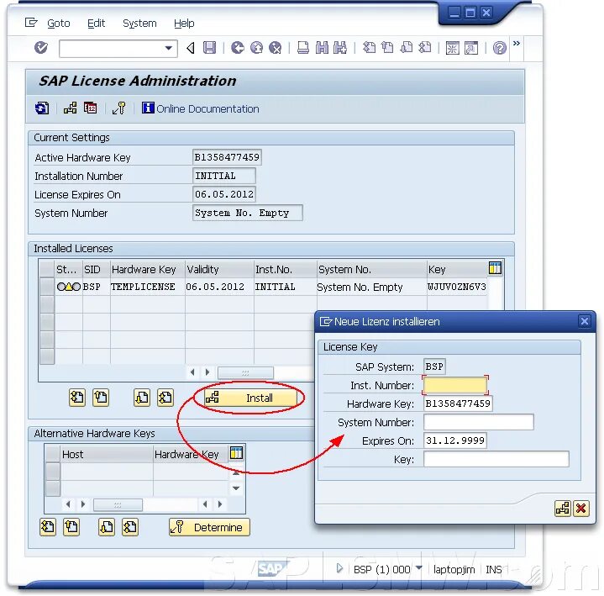Click the install license icon in application toolbar
Image resolution: width=604 pixels, height=596 pixels.
coord(70,108)
